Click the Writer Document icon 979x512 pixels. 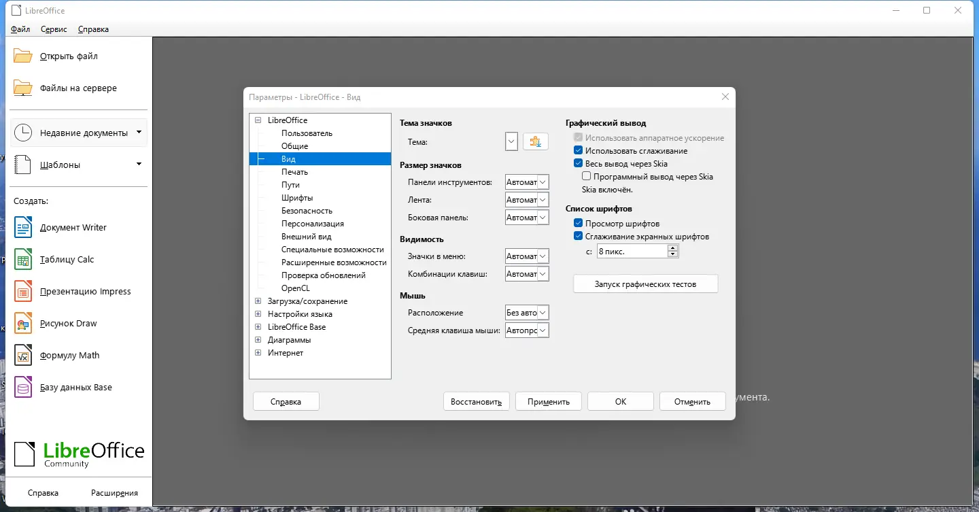tap(23, 227)
